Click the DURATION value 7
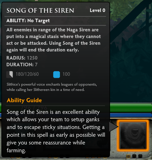This screenshot has width=152, height=160. (36, 64)
